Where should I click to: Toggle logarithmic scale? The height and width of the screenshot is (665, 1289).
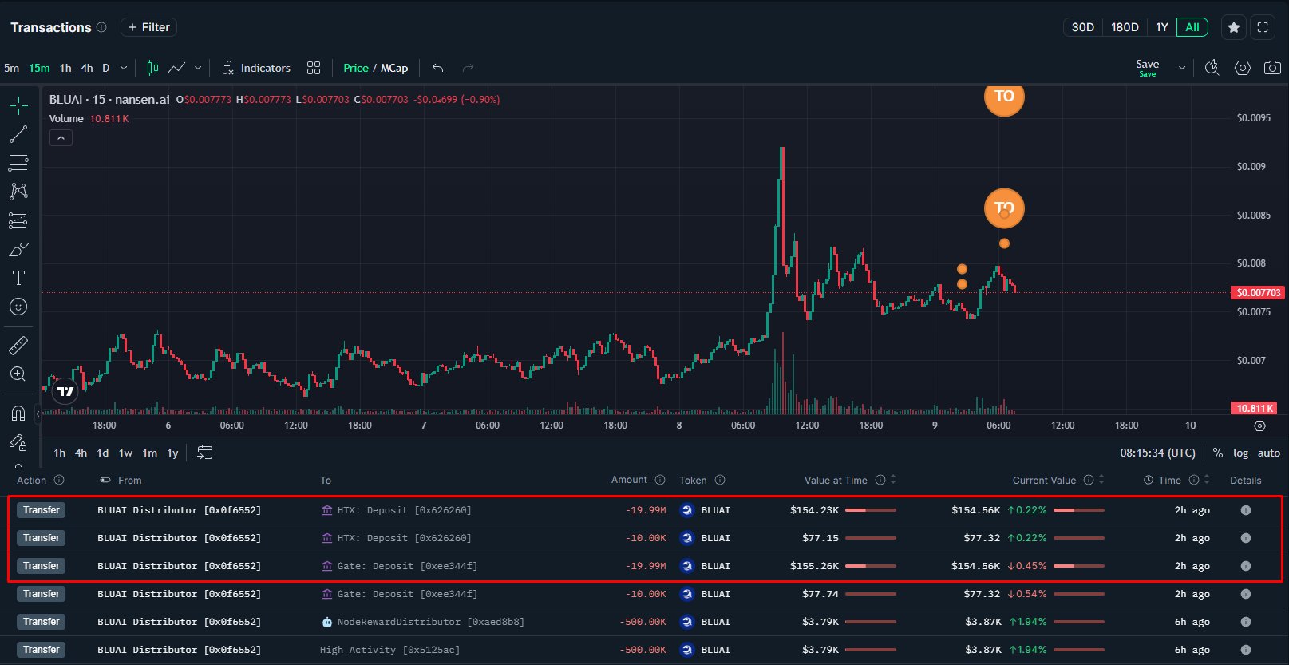point(1240,453)
